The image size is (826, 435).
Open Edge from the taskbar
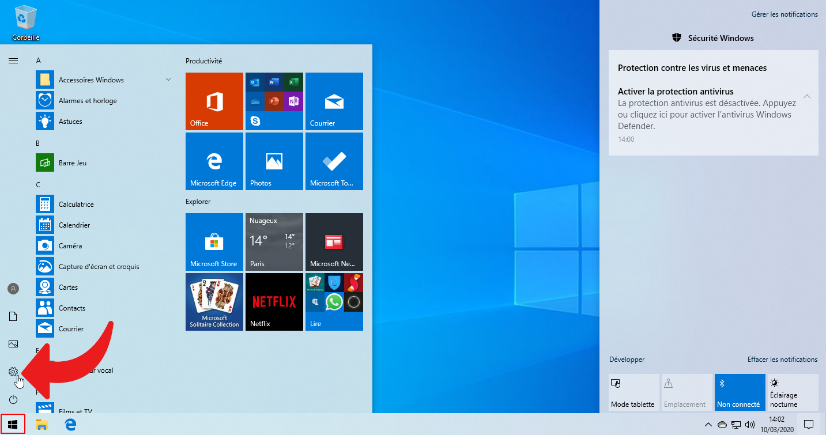pos(70,425)
